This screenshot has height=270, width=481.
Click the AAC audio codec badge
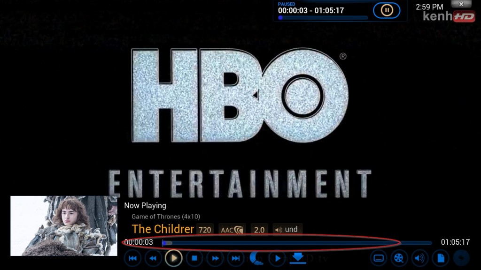pyautogui.click(x=232, y=230)
